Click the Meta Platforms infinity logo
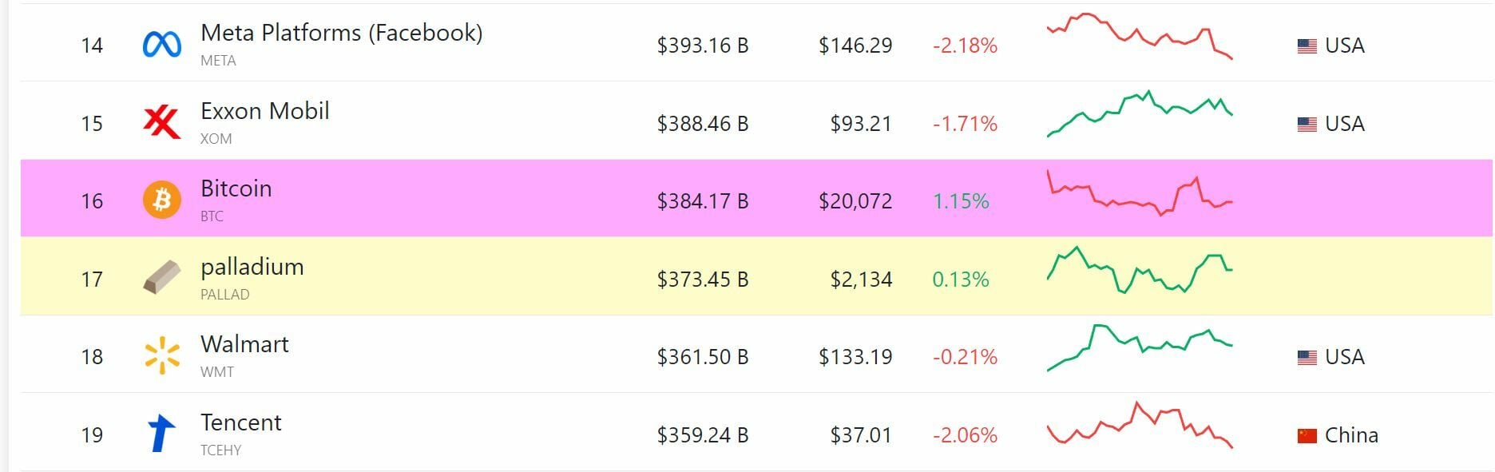Image resolution: width=1495 pixels, height=472 pixels. (x=161, y=45)
